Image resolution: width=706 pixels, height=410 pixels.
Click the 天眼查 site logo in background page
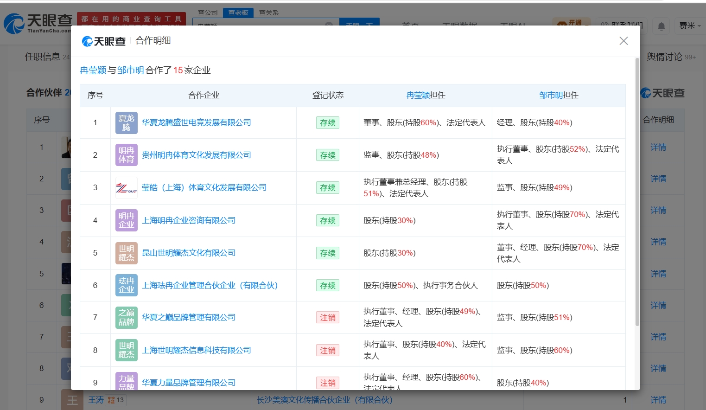point(38,23)
